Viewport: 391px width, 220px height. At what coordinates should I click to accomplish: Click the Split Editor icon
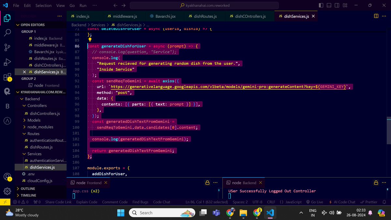[376, 16]
